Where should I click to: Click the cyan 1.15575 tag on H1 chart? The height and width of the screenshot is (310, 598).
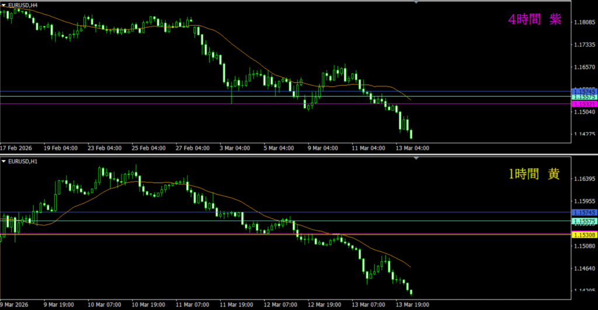click(x=584, y=222)
